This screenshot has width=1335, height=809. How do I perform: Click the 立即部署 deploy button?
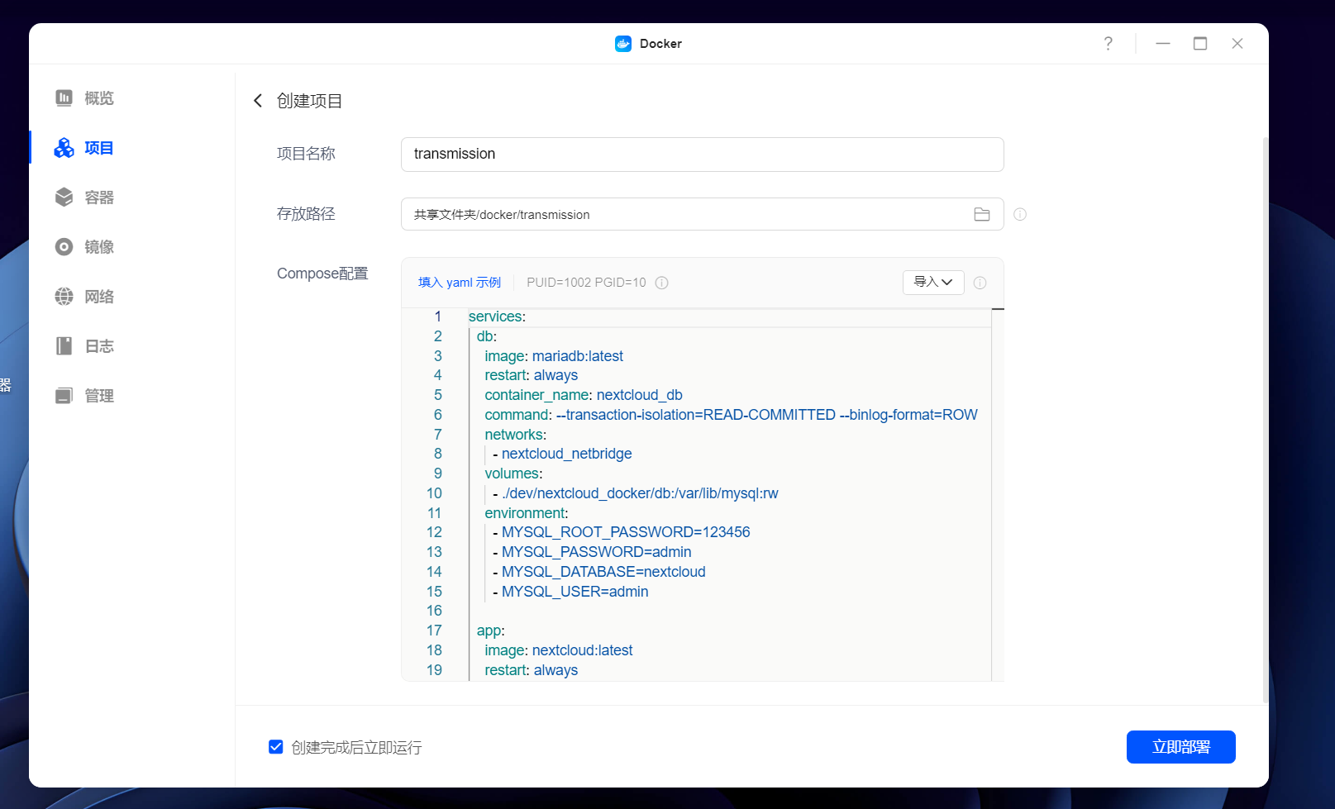point(1180,747)
